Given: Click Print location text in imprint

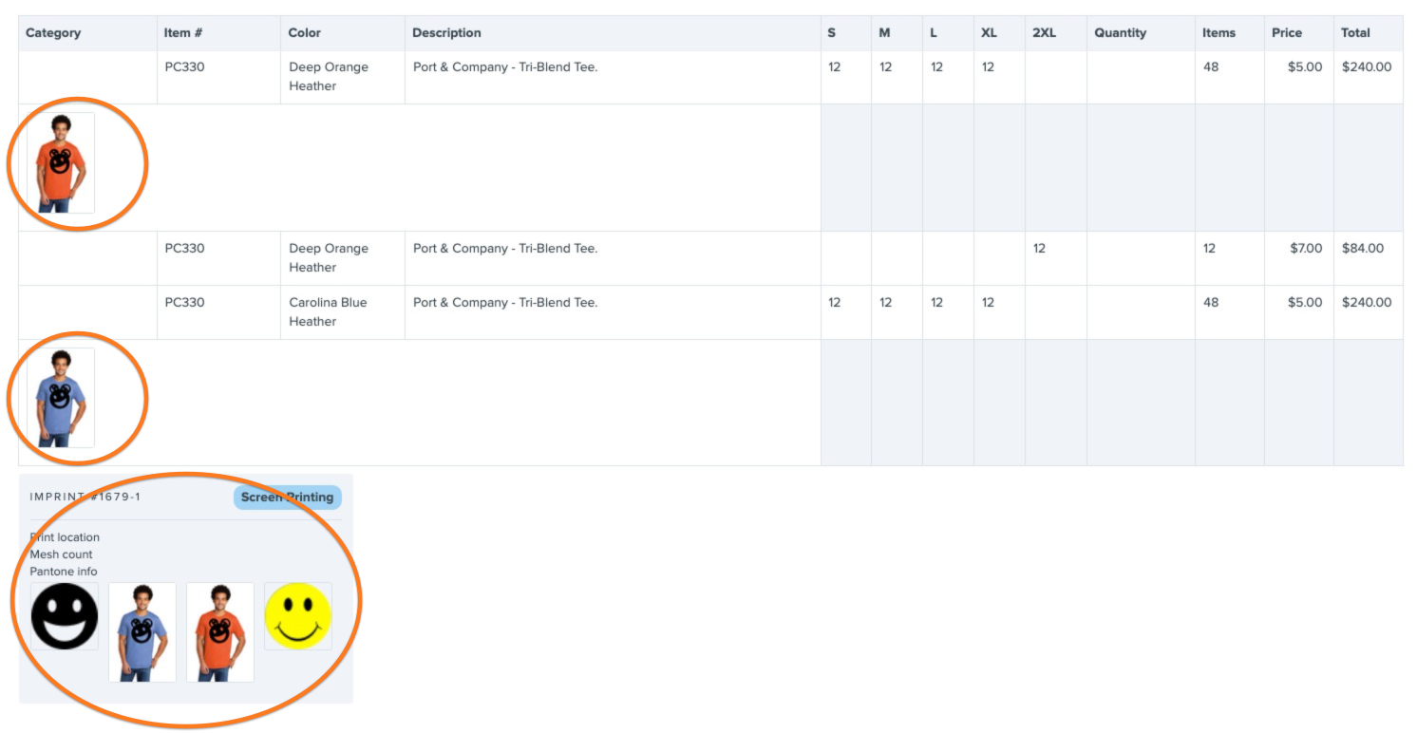Looking at the screenshot, I should [x=65, y=537].
